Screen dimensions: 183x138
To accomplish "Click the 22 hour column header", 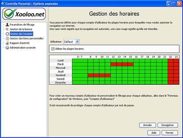I will coord(170,57).
